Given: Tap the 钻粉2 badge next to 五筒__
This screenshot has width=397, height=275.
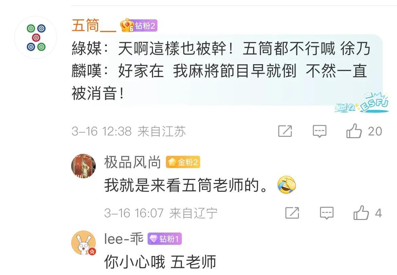Looking at the screenshot, I should point(138,25).
